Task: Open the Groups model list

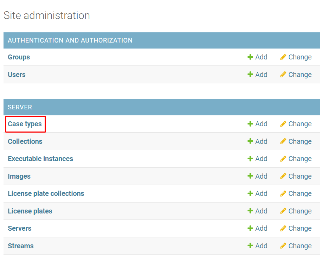Action: 19,57
